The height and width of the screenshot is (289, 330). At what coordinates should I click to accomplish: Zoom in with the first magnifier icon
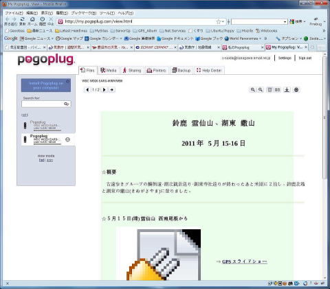(x=253, y=90)
